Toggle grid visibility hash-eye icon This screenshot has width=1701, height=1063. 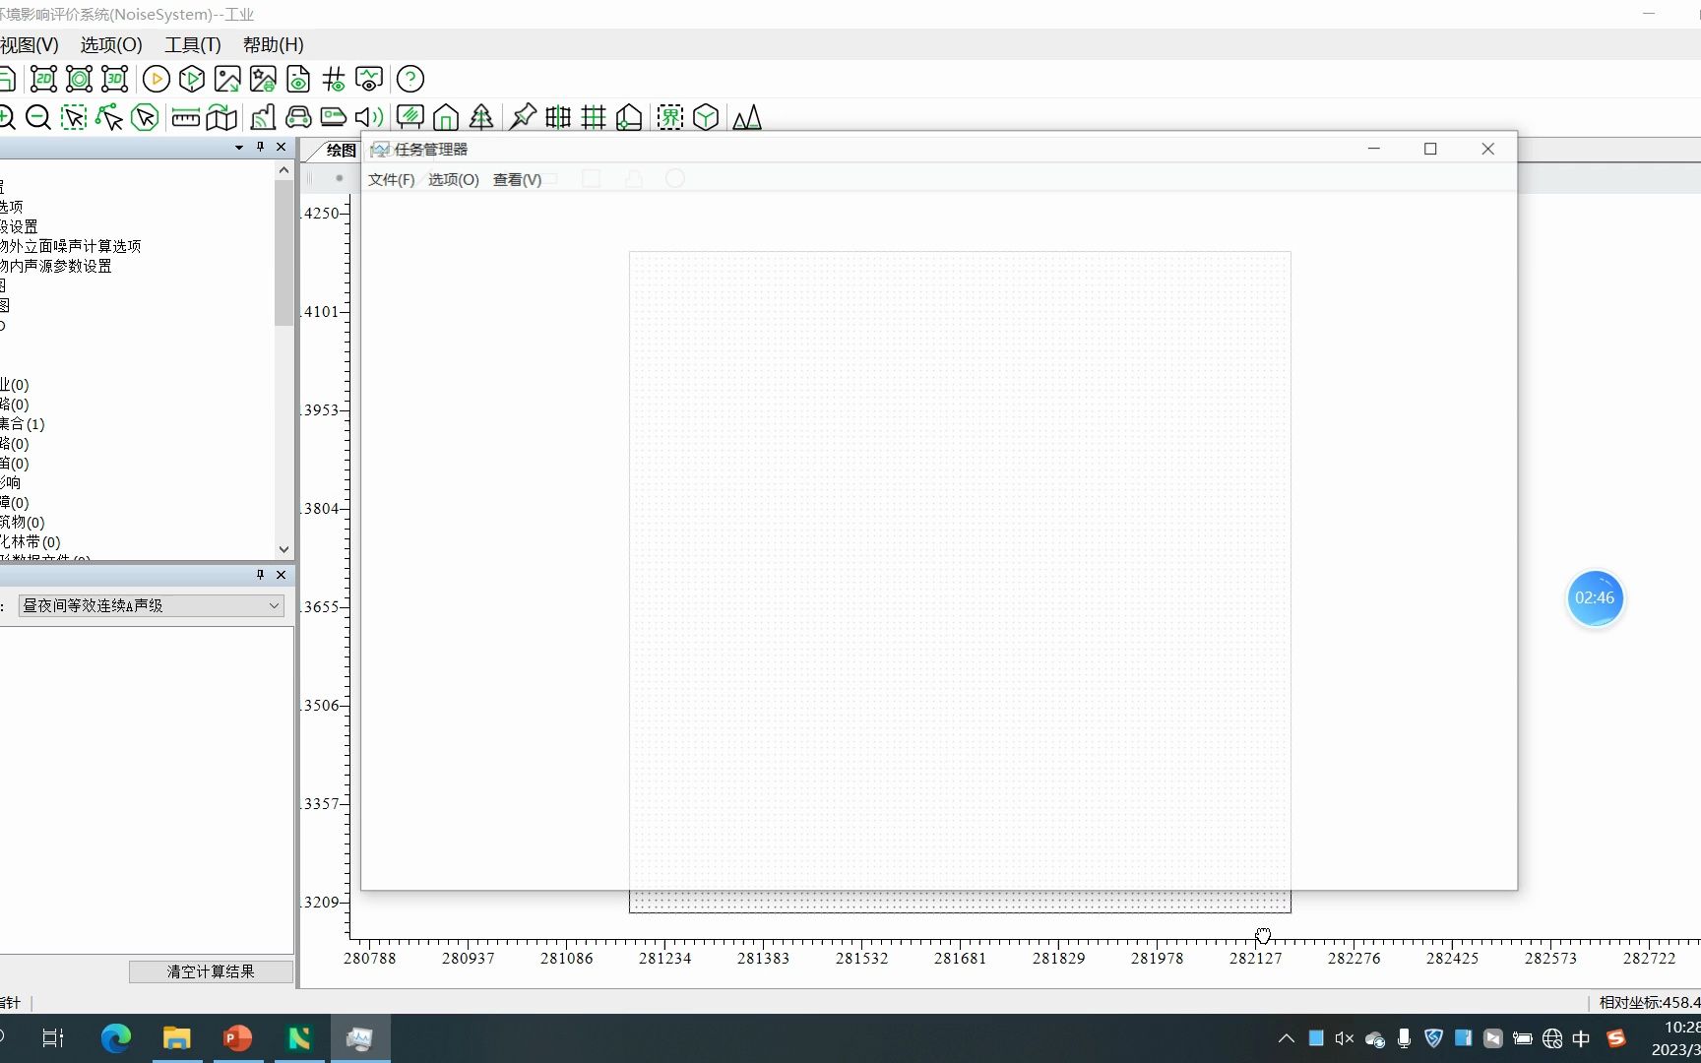pyautogui.click(x=334, y=79)
